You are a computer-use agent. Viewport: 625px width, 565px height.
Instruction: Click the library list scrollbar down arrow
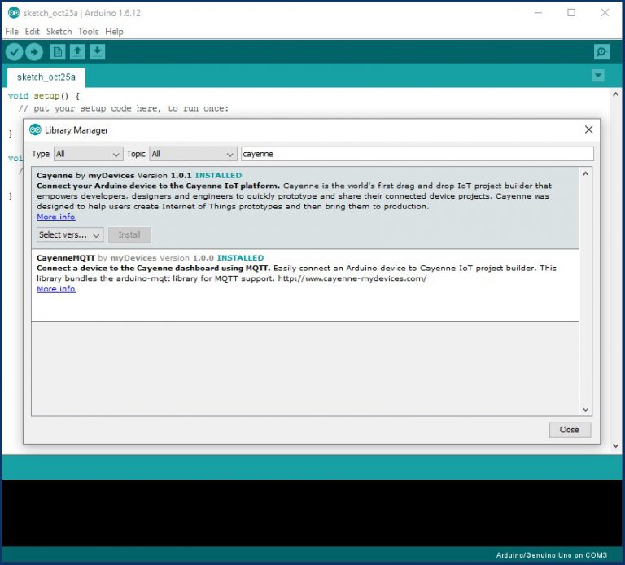(586, 410)
